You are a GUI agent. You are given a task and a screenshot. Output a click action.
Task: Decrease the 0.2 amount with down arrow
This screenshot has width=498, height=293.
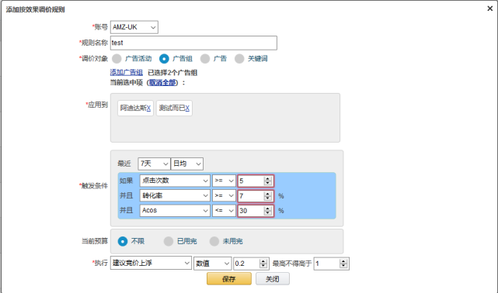tap(263, 266)
